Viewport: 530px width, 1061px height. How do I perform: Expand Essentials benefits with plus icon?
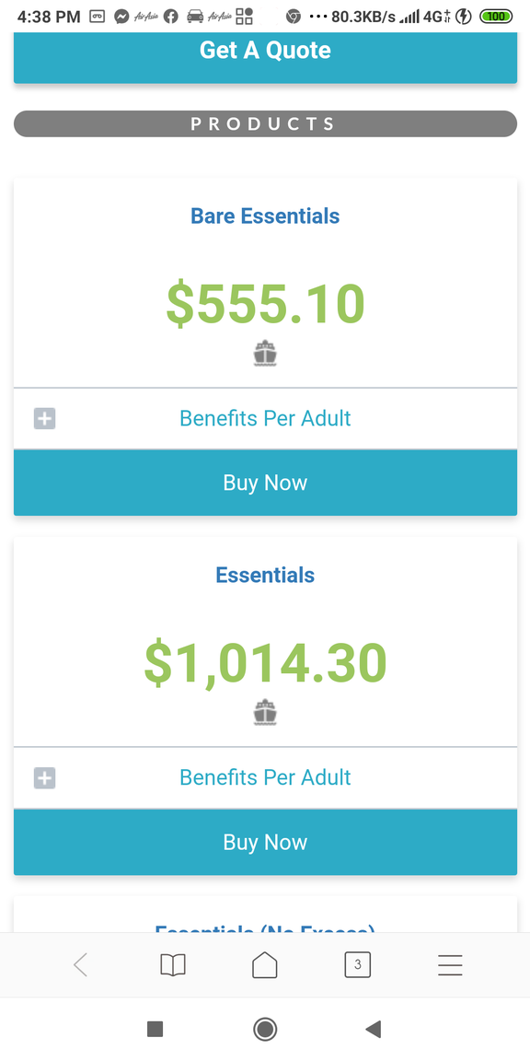coord(44,778)
